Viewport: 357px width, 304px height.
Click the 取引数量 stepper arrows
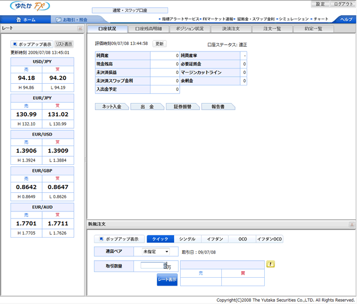coord(165,265)
